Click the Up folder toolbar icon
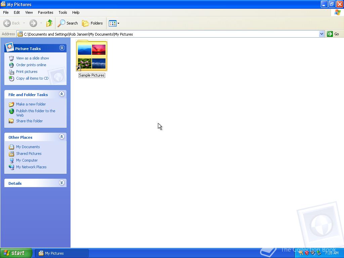 click(x=49, y=23)
